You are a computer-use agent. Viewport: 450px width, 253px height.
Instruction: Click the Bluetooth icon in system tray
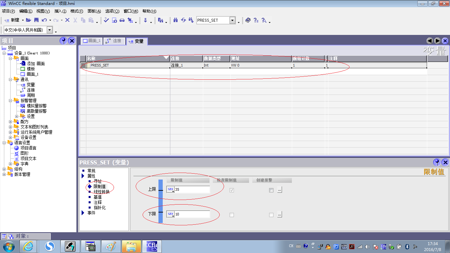(407, 246)
